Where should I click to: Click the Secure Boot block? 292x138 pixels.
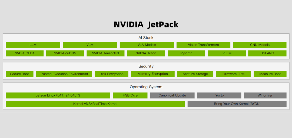[19, 74]
